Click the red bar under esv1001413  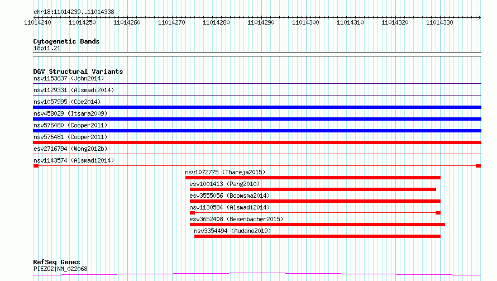click(x=313, y=189)
